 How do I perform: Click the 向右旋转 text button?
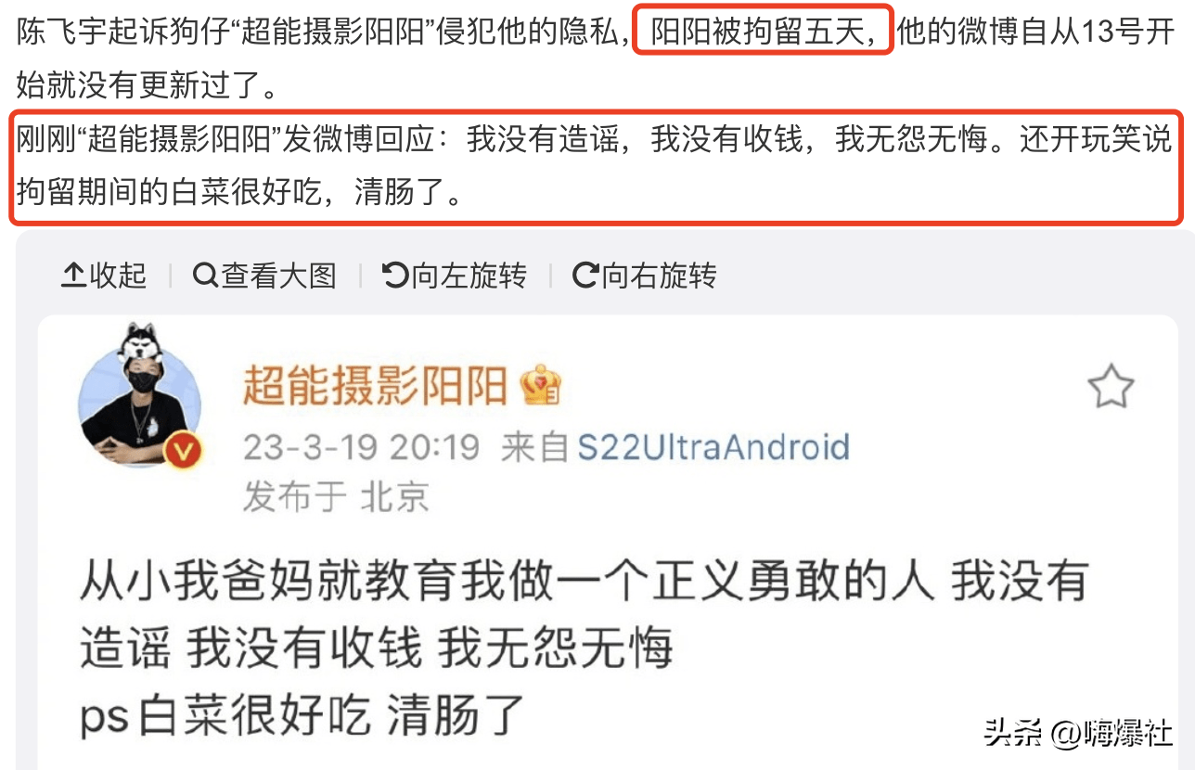(659, 276)
